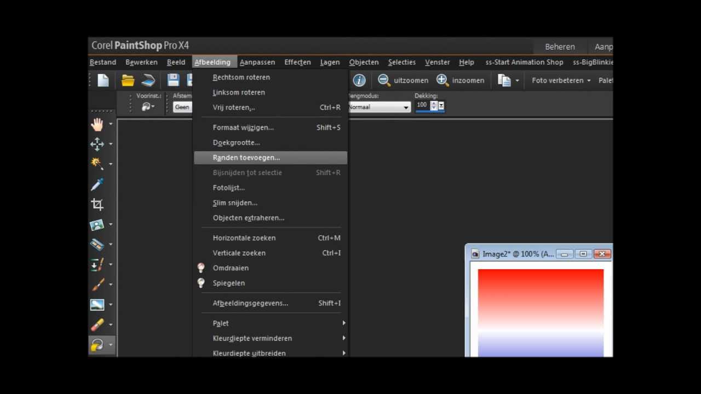Screen dimensions: 701x394
Task: Choose Slim snijden menu item
Action: click(271, 202)
